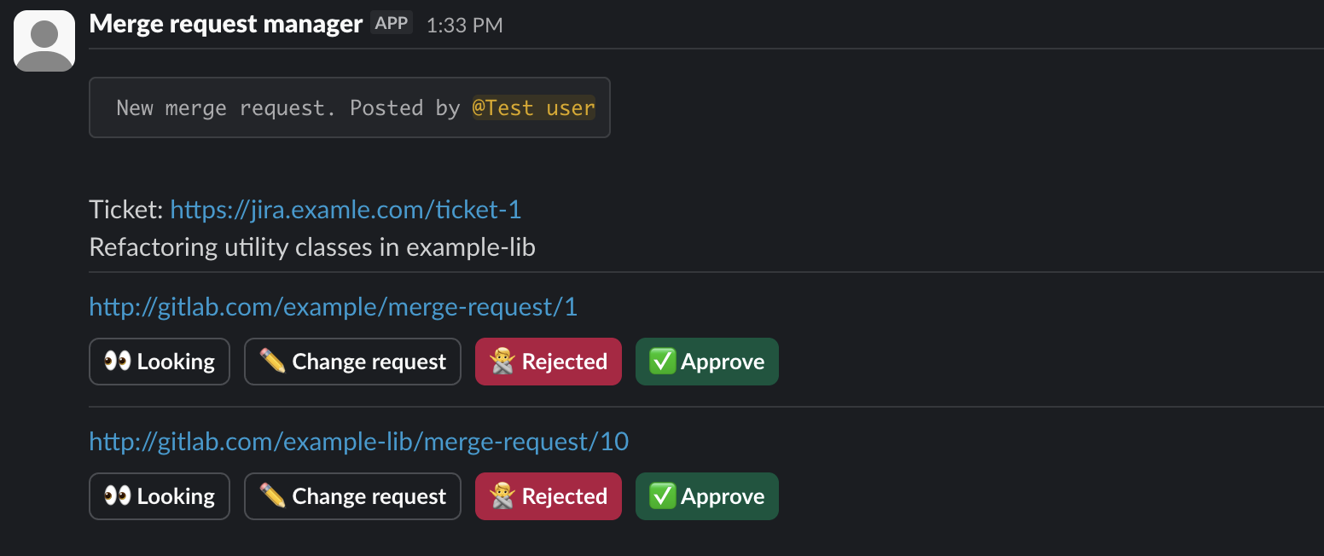Screen dimensions: 1324x556
Task: Approve the example-lib merge request
Action: pos(706,496)
